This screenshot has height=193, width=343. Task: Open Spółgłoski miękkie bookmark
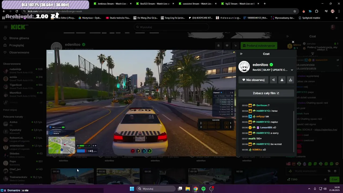click(309, 18)
